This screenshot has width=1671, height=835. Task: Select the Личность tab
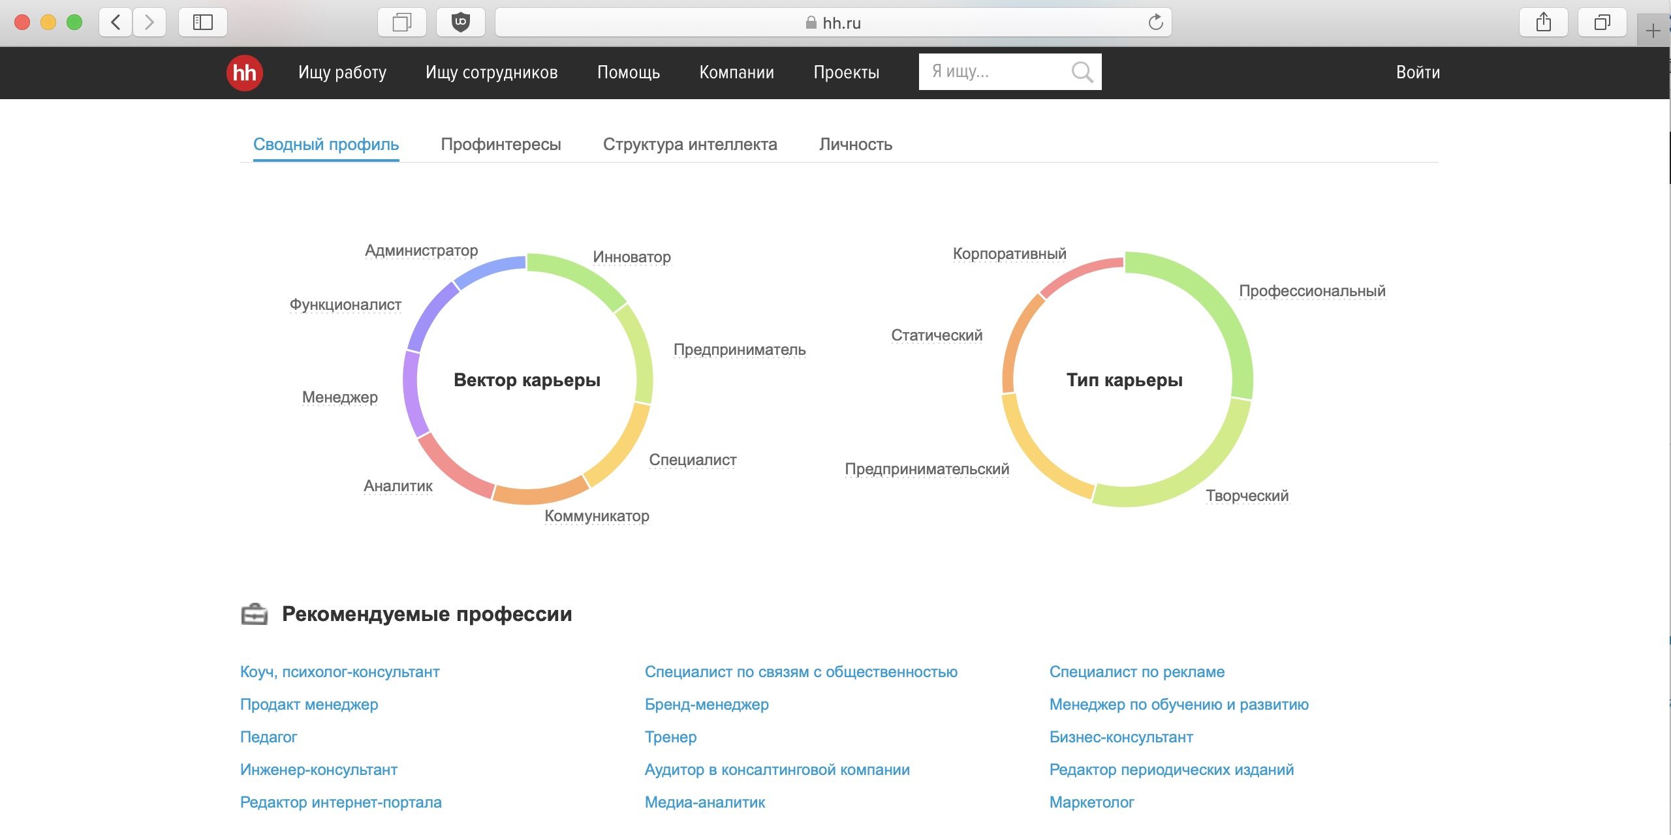[x=855, y=144]
